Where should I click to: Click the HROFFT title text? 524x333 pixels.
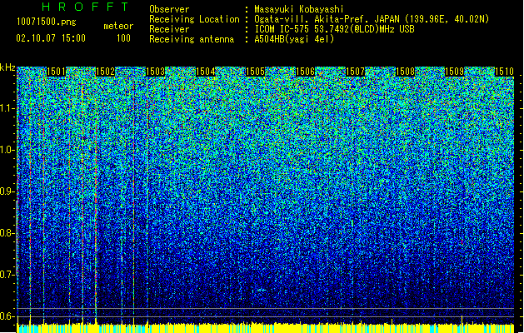(x=85, y=7)
